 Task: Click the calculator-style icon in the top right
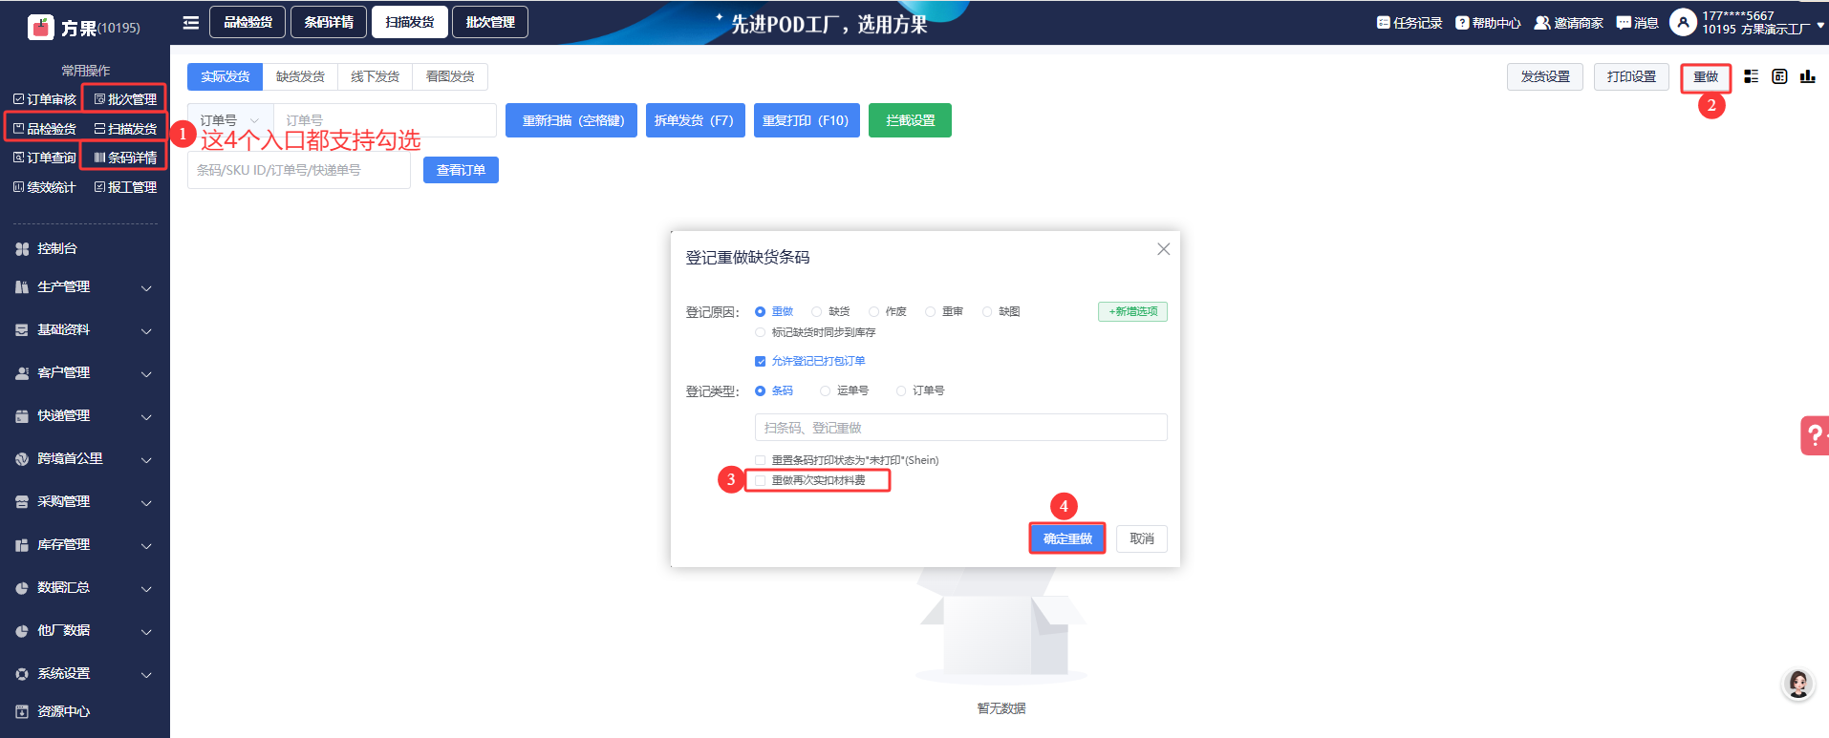[x=1779, y=76]
